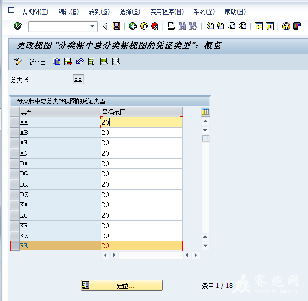Select the RE row selector
The width and height of the screenshot is (308, 301).
(x=15, y=246)
